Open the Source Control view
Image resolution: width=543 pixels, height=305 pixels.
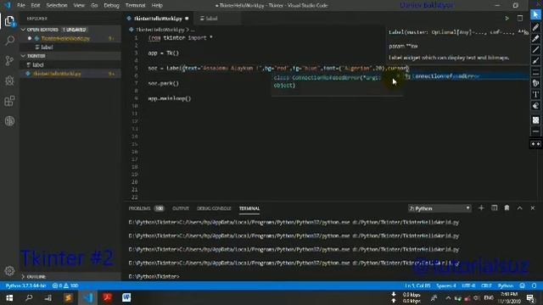pyautogui.click(x=9, y=61)
